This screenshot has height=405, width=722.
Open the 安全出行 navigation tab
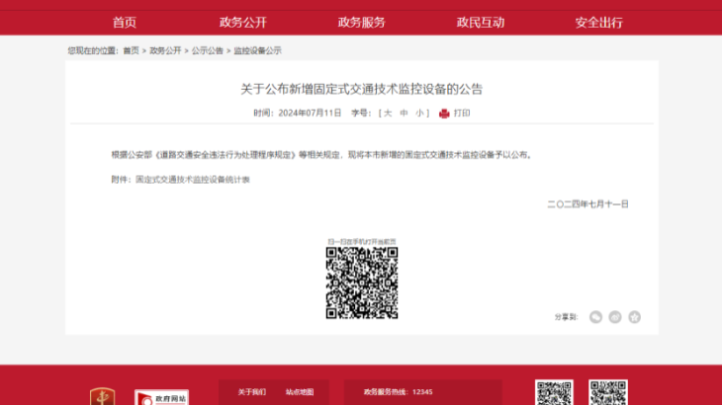tap(598, 22)
